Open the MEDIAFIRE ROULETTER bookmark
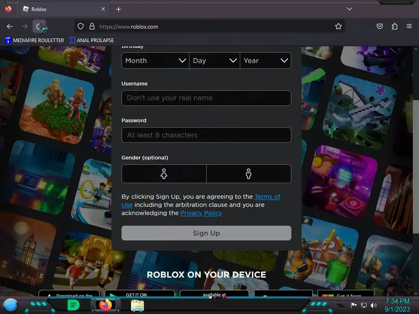 coord(34,40)
